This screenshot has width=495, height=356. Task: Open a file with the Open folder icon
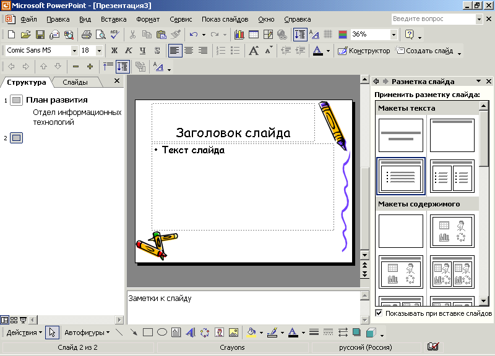(x=25, y=35)
